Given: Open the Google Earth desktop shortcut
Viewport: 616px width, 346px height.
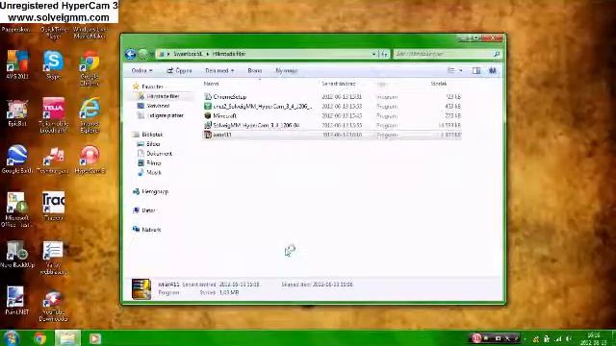Looking at the screenshot, I should 17,160.
